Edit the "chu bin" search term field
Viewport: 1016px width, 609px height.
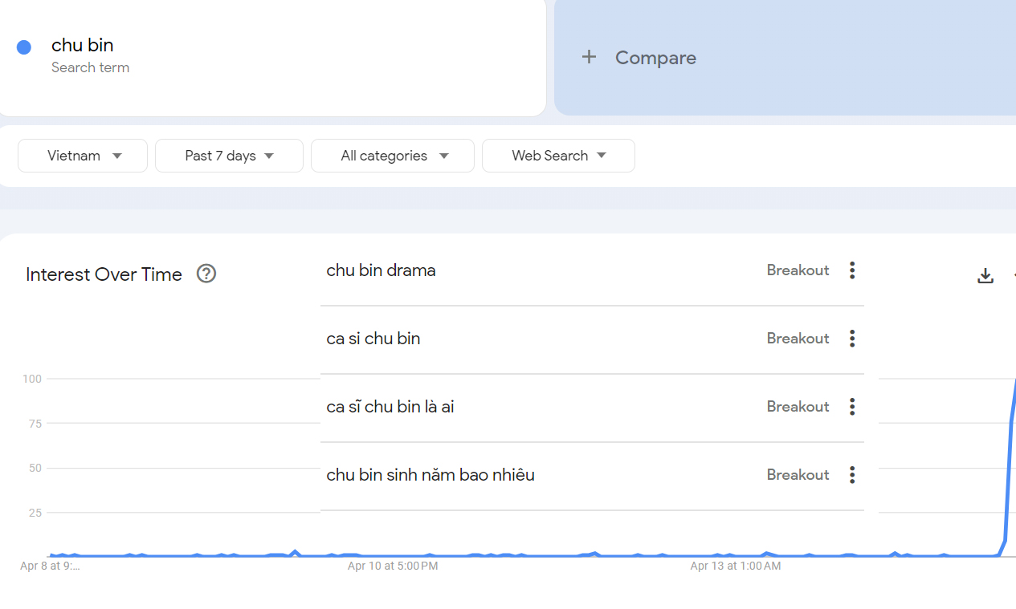pyautogui.click(x=83, y=46)
